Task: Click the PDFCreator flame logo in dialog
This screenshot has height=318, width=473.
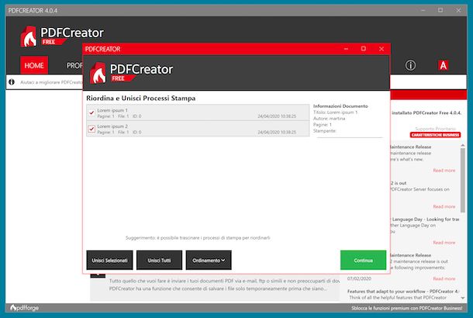Action: pyautogui.click(x=98, y=73)
